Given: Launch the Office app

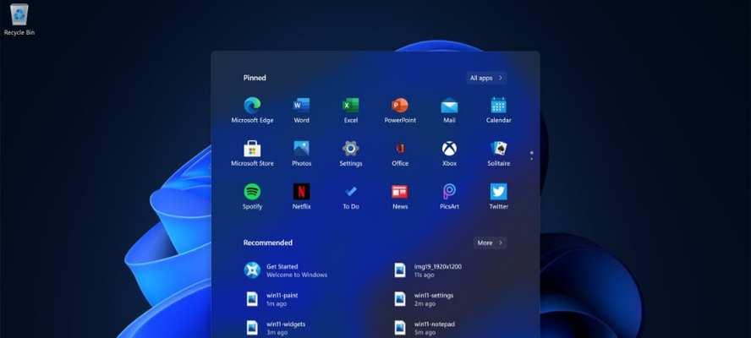Looking at the screenshot, I should (x=400, y=153).
